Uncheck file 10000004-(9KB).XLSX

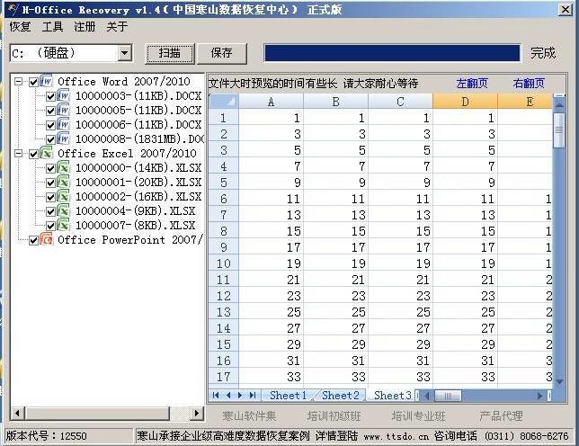tap(50, 212)
